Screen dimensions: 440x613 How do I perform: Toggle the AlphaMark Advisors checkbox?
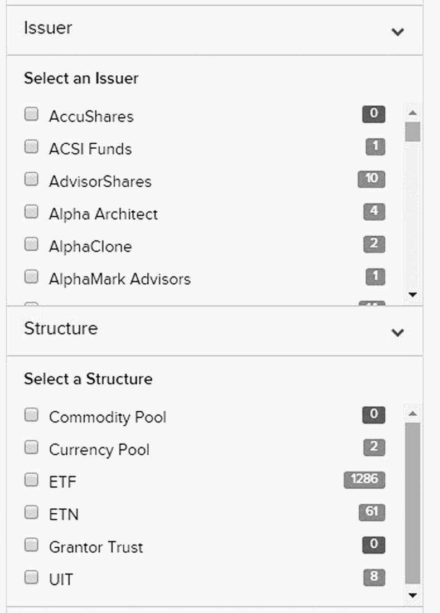click(31, 276)
